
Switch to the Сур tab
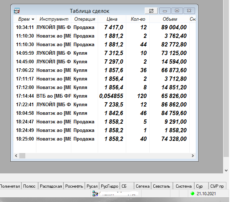(201, 186)
